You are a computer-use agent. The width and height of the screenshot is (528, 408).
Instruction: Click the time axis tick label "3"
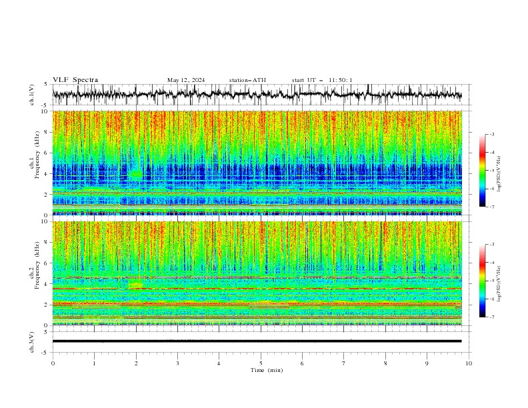pos(177,363)
